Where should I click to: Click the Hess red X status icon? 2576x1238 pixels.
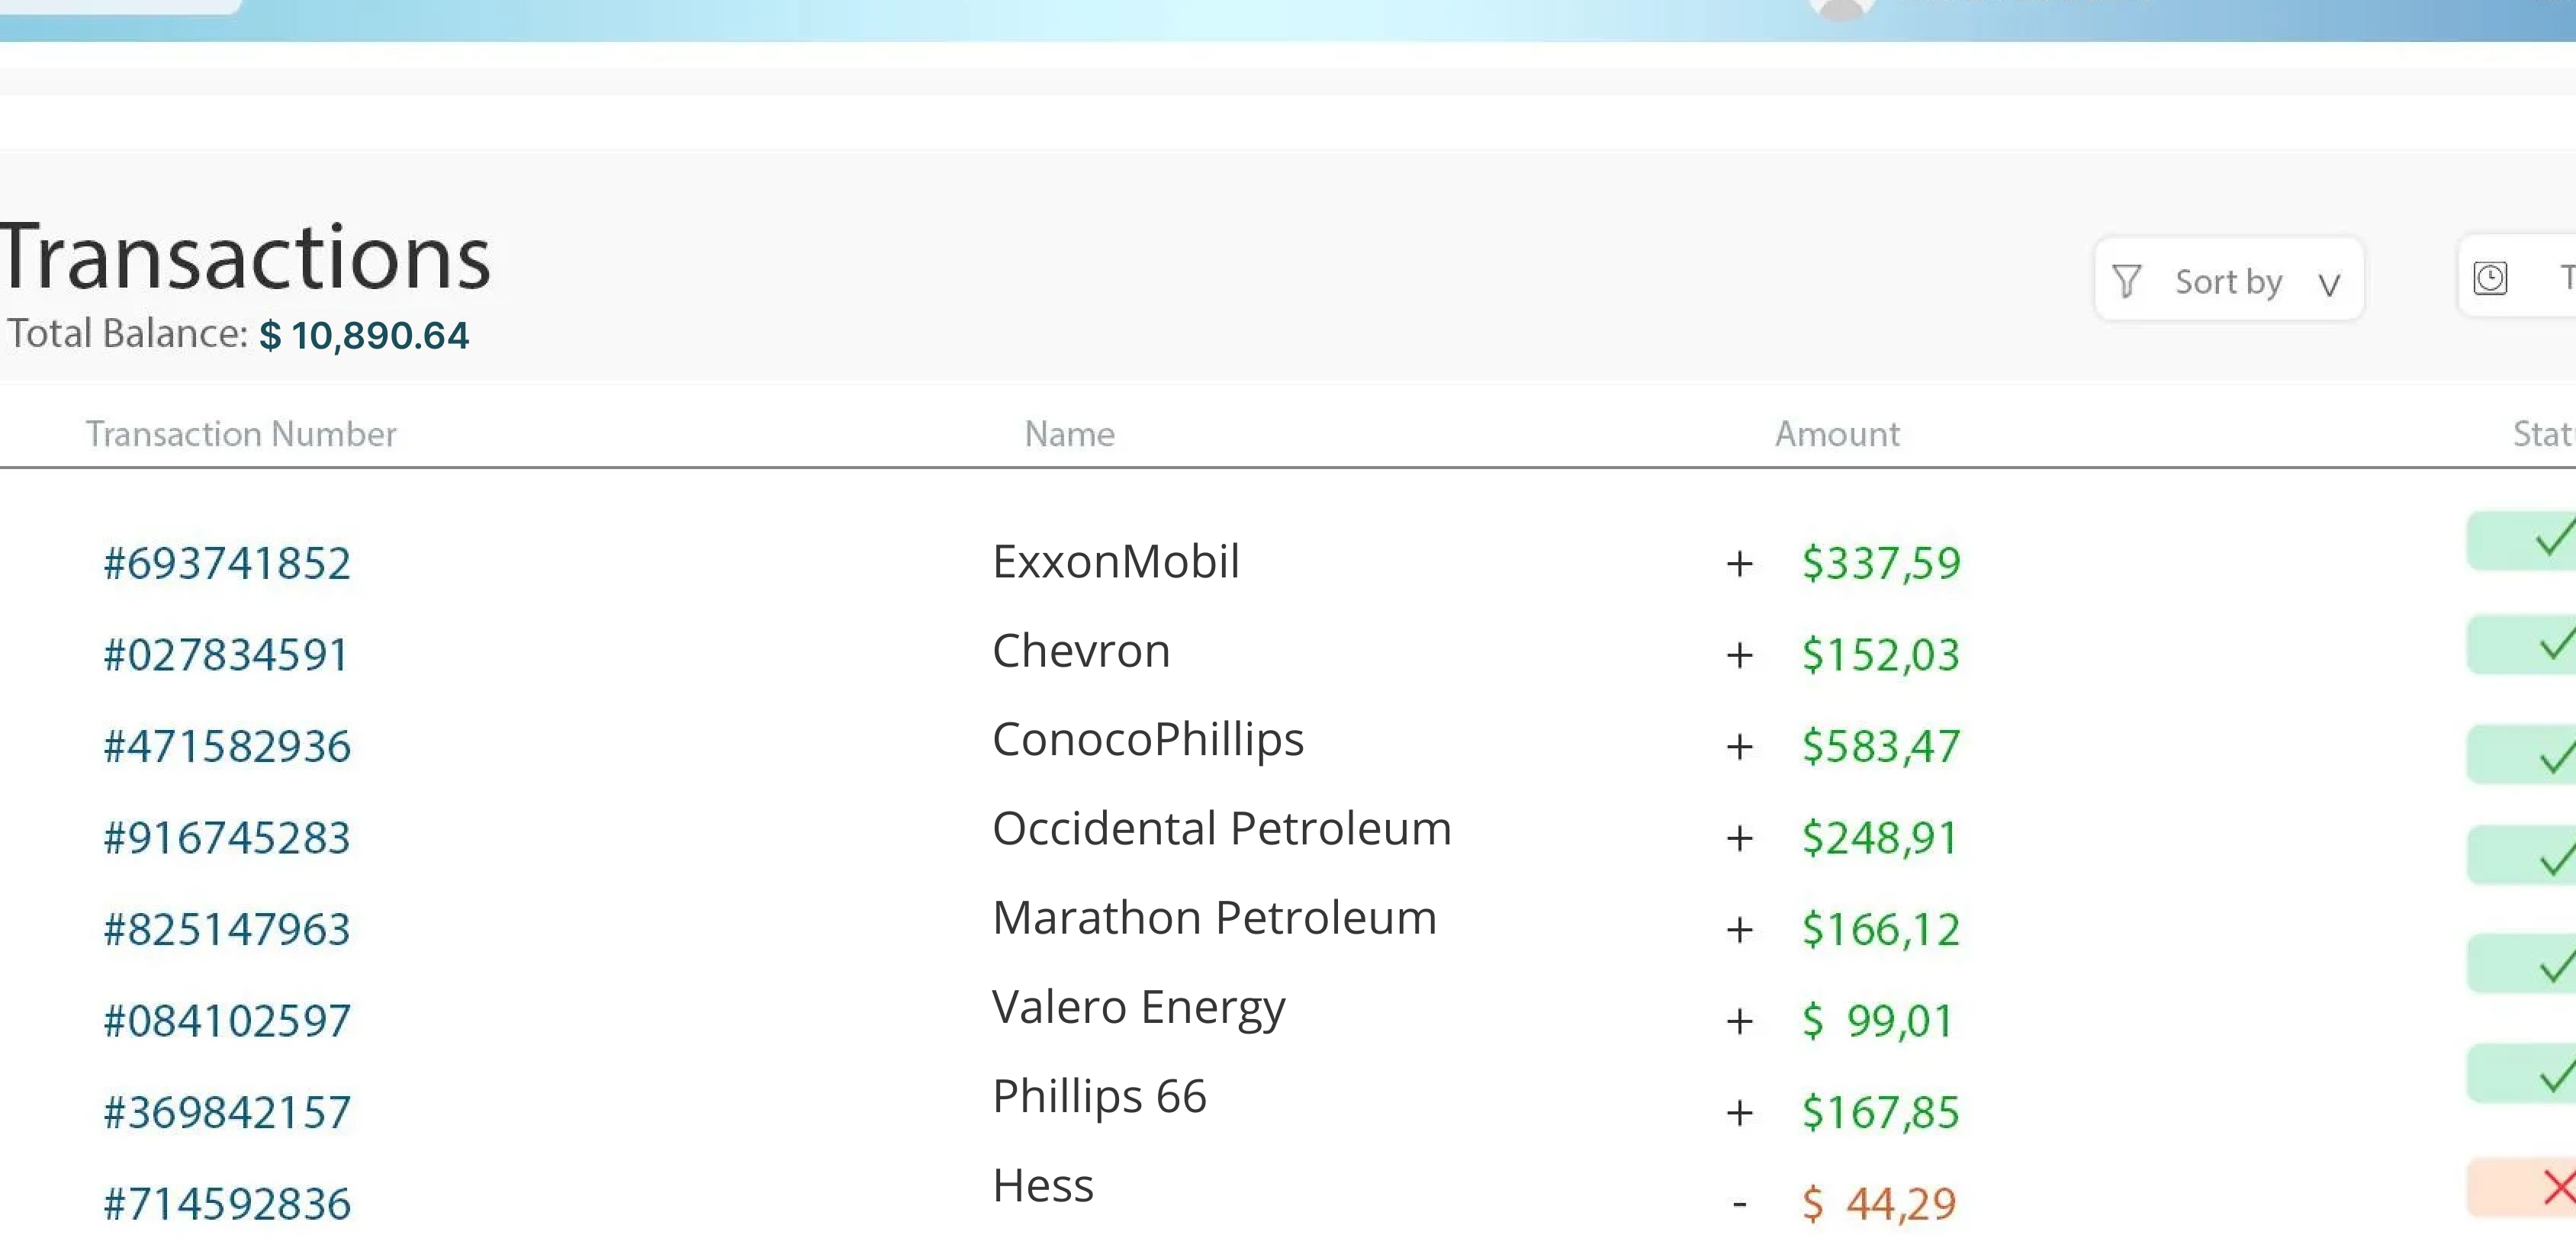pos(2558,1187)
